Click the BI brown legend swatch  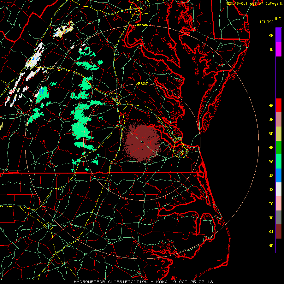279,232
